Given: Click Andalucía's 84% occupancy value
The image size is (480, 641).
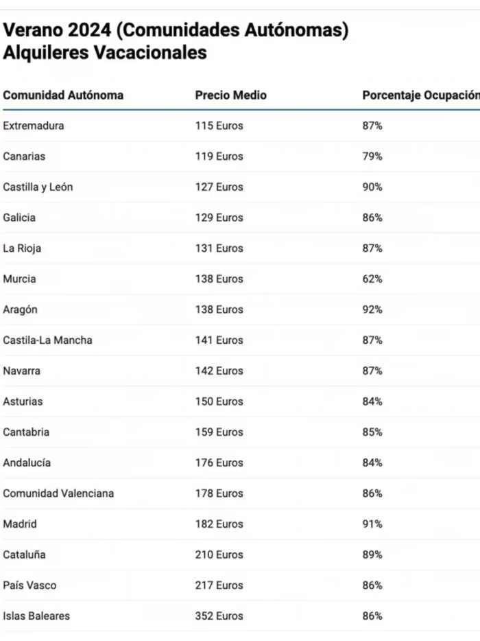Looking at the screenshot, I should click(x=372, y=463).
